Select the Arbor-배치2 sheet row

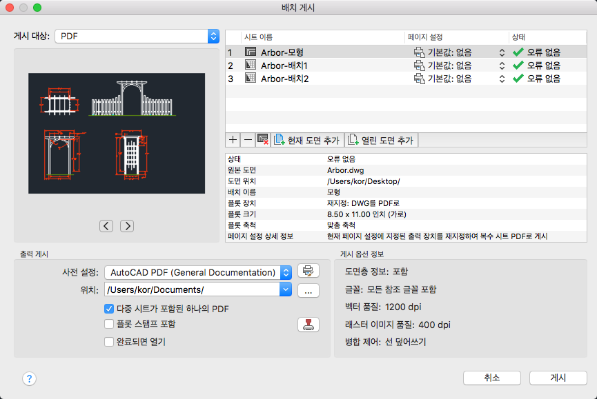pos(406,79)
